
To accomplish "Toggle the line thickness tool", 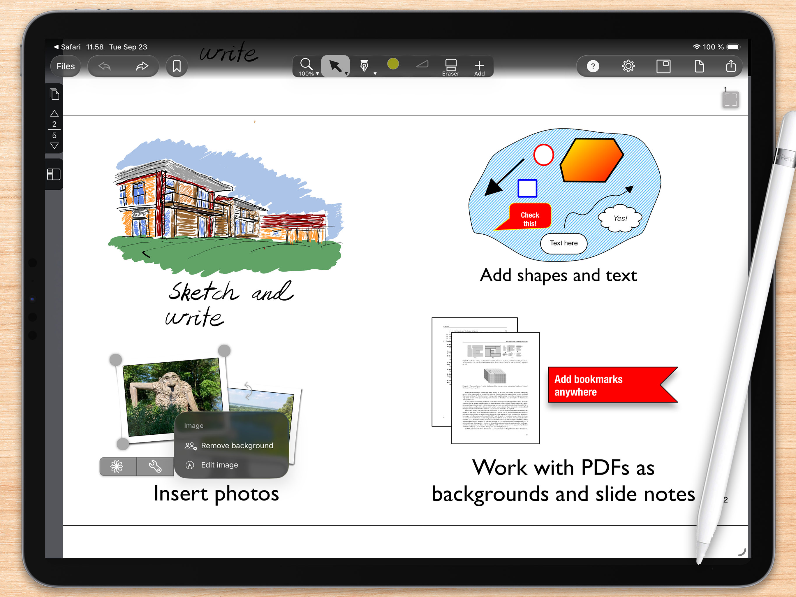I will click(422, 65).
